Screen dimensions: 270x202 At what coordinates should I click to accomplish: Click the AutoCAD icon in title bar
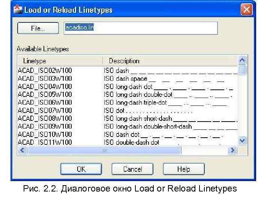tap(18, 9)
